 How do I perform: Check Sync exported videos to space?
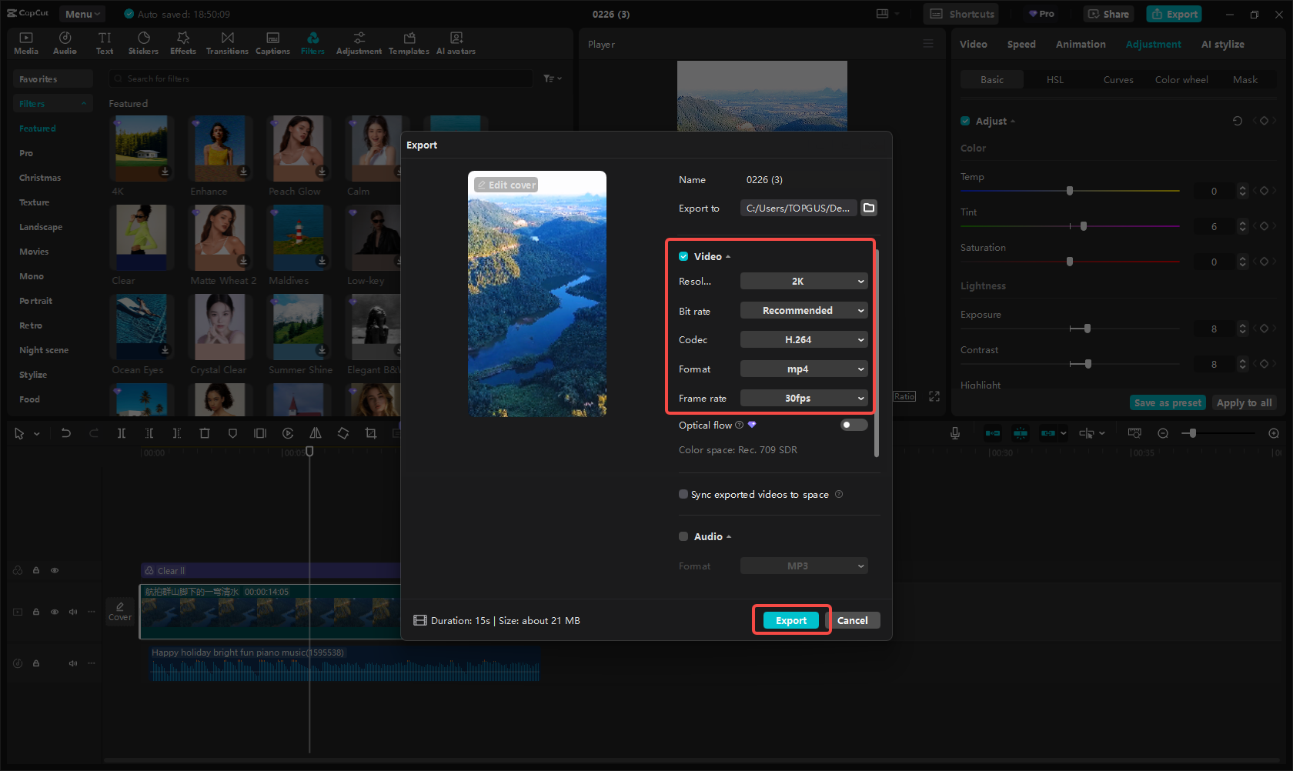coord(683,494)
